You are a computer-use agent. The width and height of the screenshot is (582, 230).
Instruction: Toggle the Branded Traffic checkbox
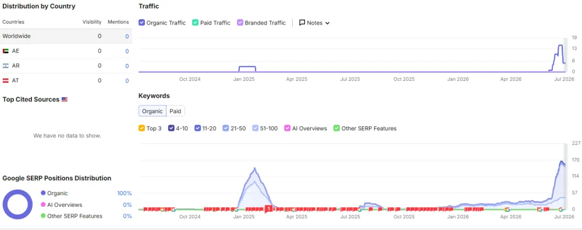pos(240,23)
